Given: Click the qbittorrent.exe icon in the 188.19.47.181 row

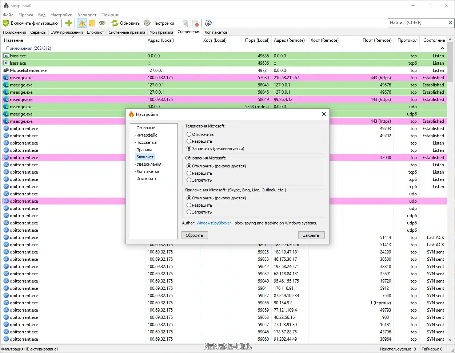Looking at the screenshot, I should [x=6, y=252].
